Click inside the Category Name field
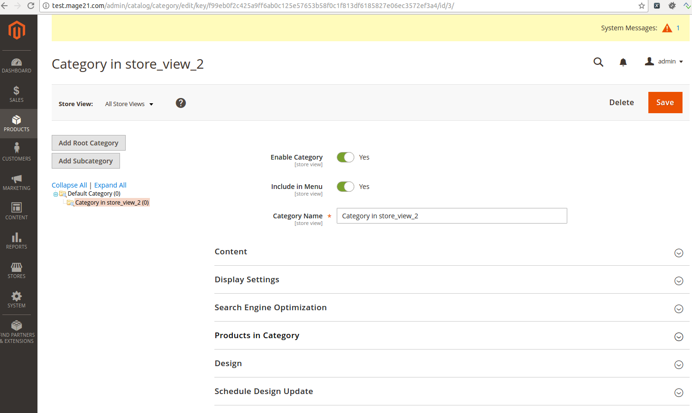The image size is (692, 413). [x=452, y=215]
